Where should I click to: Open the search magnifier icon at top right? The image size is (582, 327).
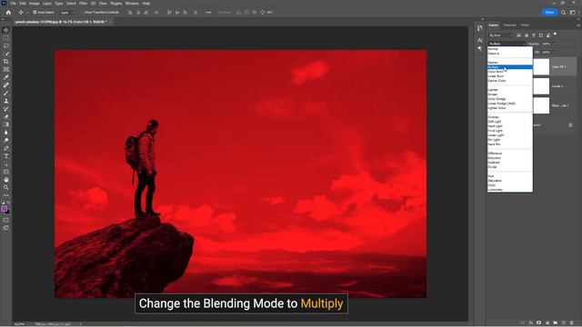[564, 12]
